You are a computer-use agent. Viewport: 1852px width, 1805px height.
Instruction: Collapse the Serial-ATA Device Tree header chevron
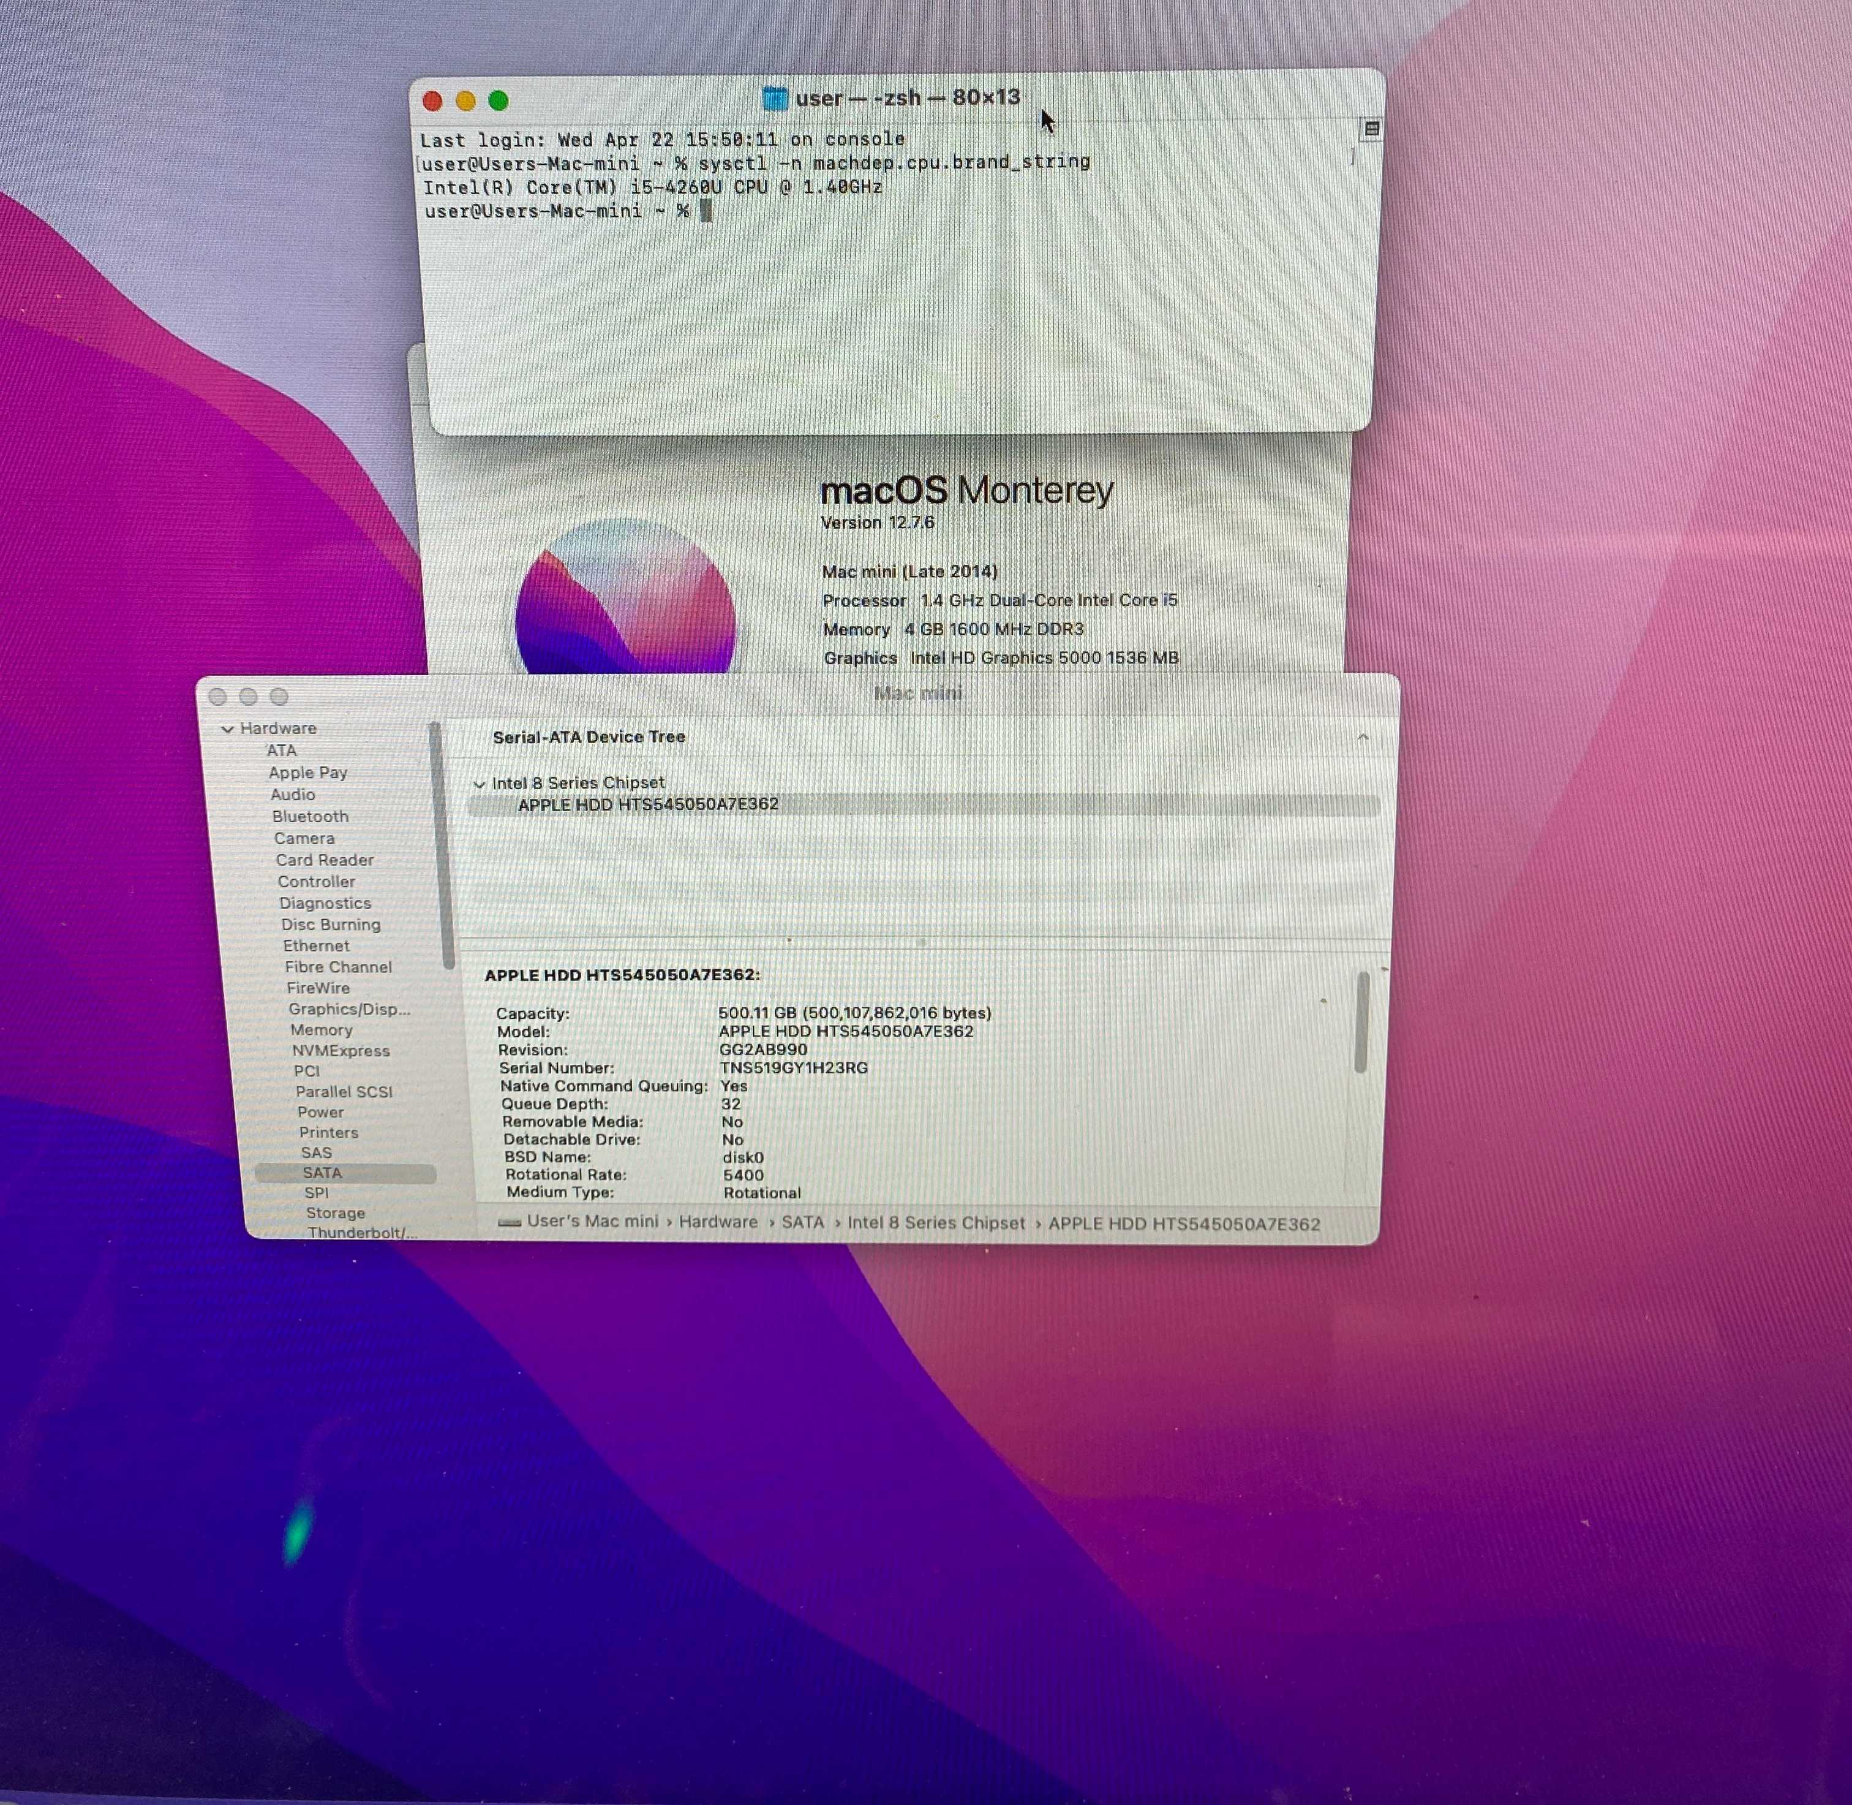click(1362, 736)
